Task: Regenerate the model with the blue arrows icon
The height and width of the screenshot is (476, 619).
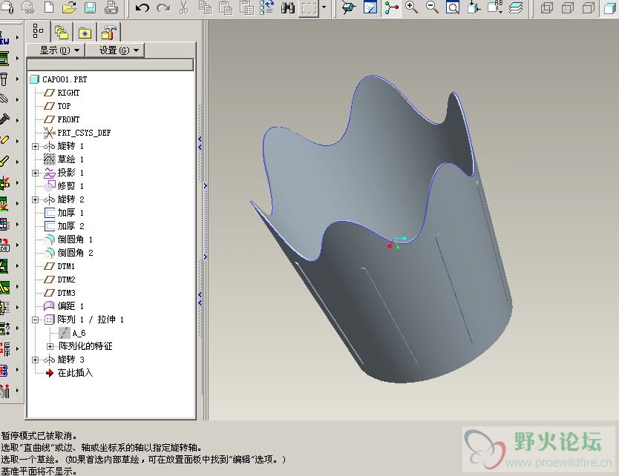Action: pyautogui.click(x=267, y=7)
